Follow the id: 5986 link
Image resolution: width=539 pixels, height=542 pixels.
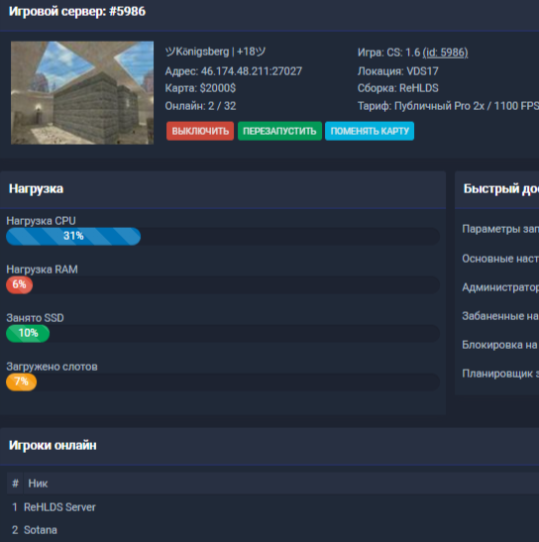[x=445, y=53]
